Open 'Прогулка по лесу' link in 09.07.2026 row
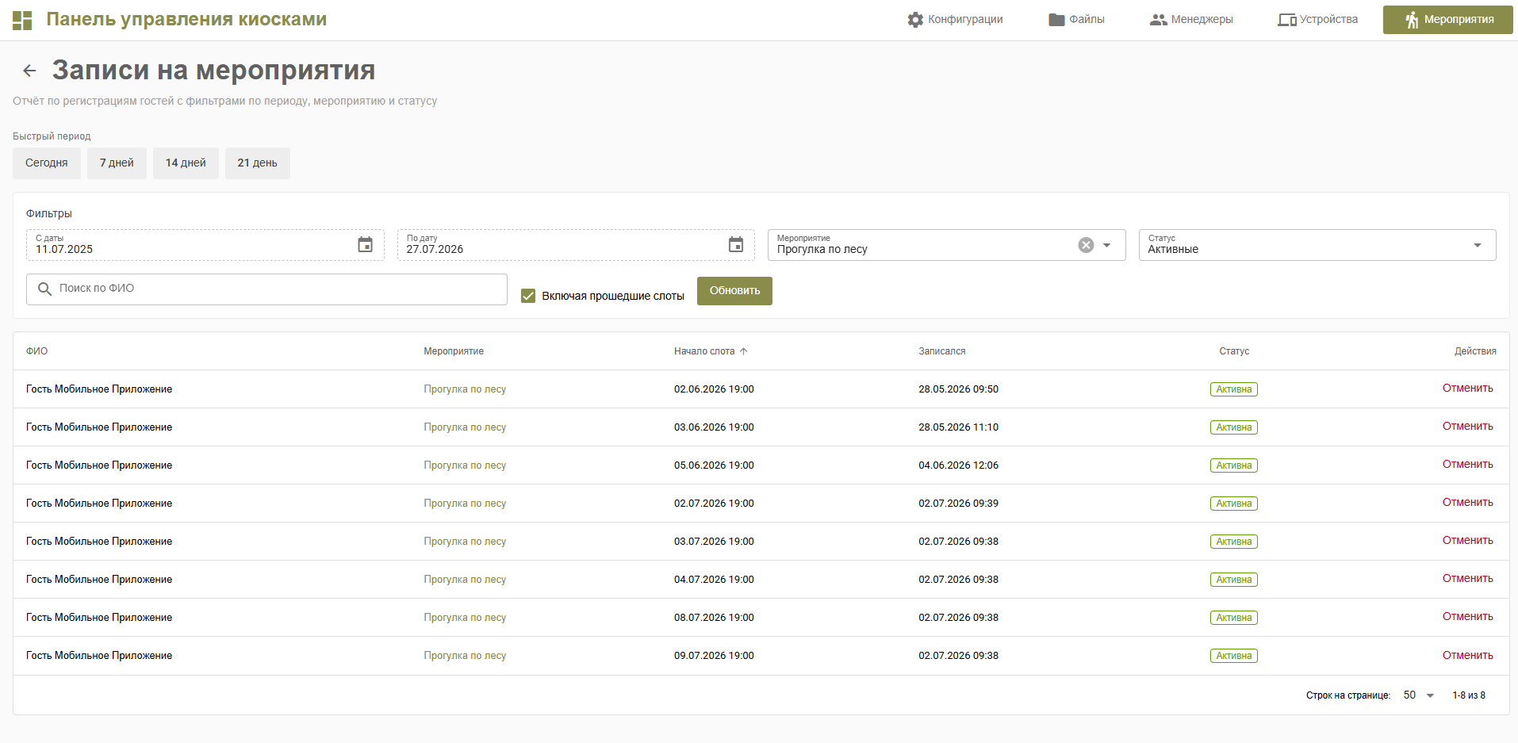 pyautogui.click(x=465, y=656)
